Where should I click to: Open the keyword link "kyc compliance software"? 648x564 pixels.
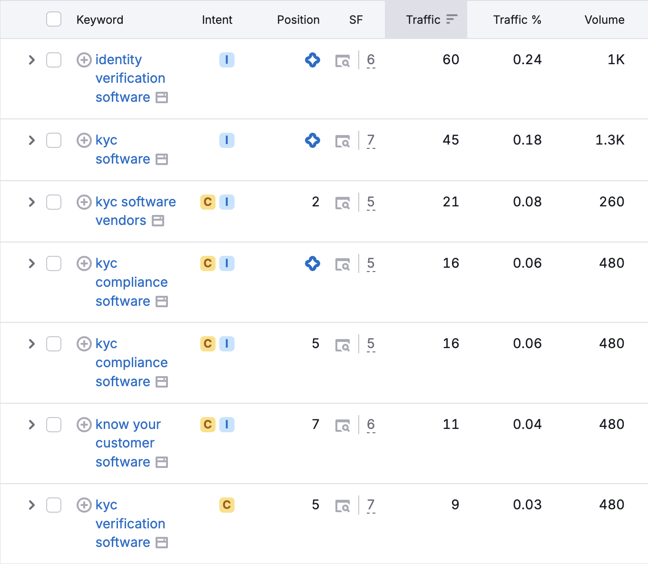[x=132, y=282]
